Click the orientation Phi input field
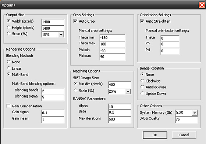Screen dimensions: 206x144 pyautogui.click(x=170, y=44)
